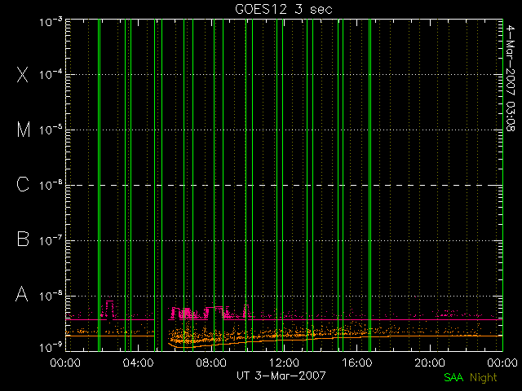Image resolution: width=522 pixels, height=391 pixels.
Task: Click the 04:00 time axis label
Action: click(x=138, y=362)
